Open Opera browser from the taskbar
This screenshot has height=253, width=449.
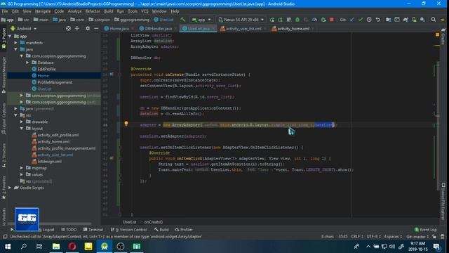click(72, 246)
